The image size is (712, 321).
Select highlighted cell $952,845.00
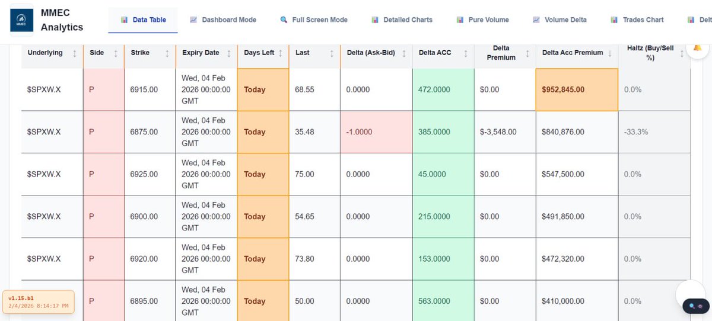[577, 89]
